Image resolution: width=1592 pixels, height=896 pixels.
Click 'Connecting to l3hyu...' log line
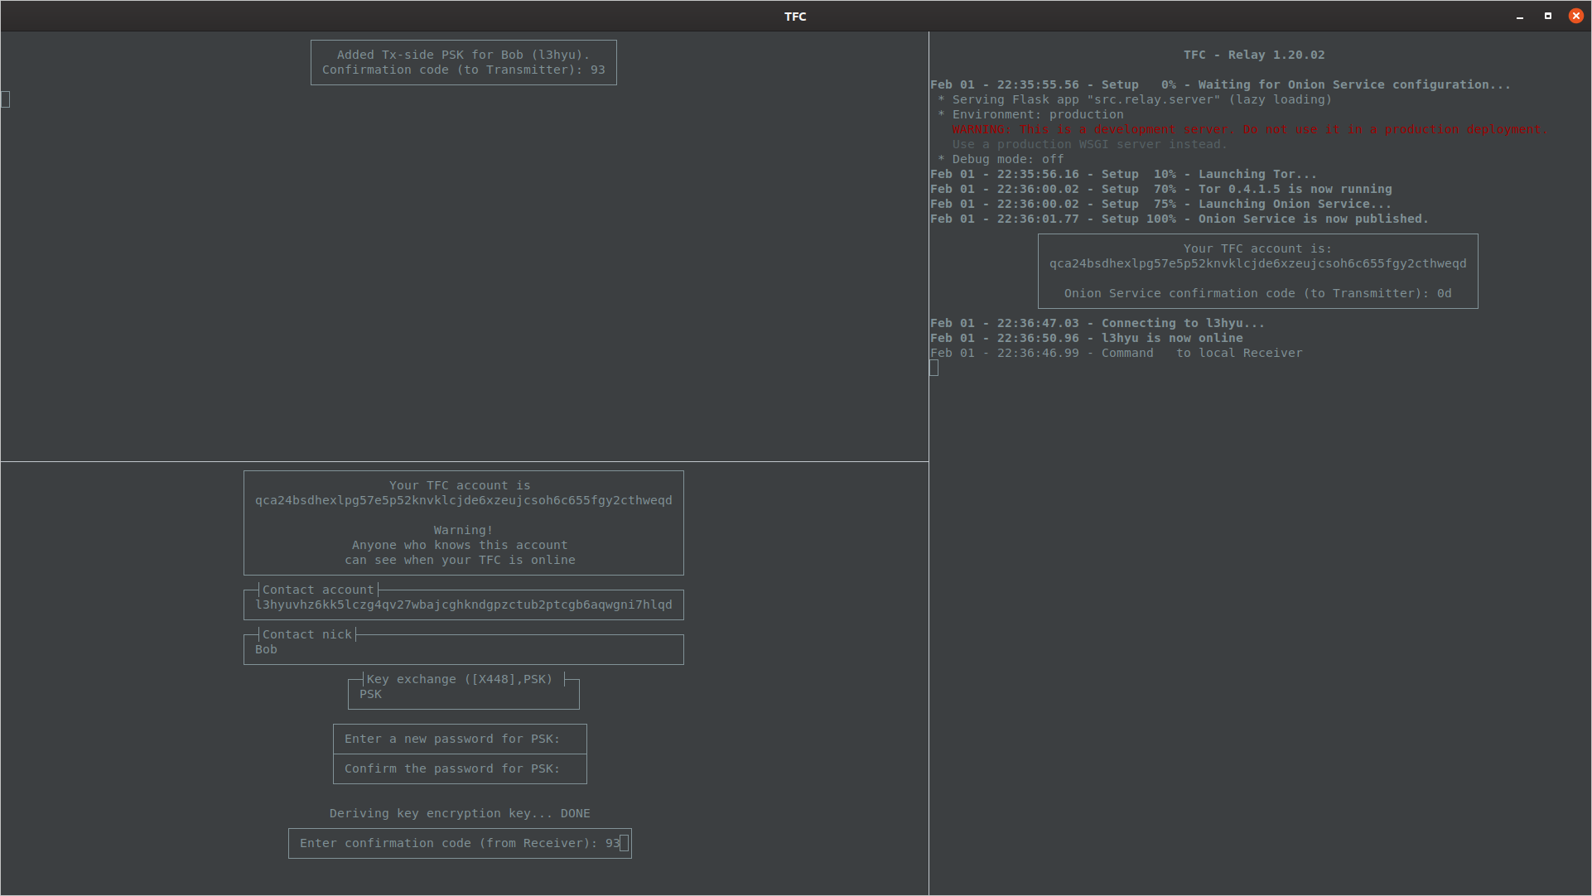[x=1098, y=323]
